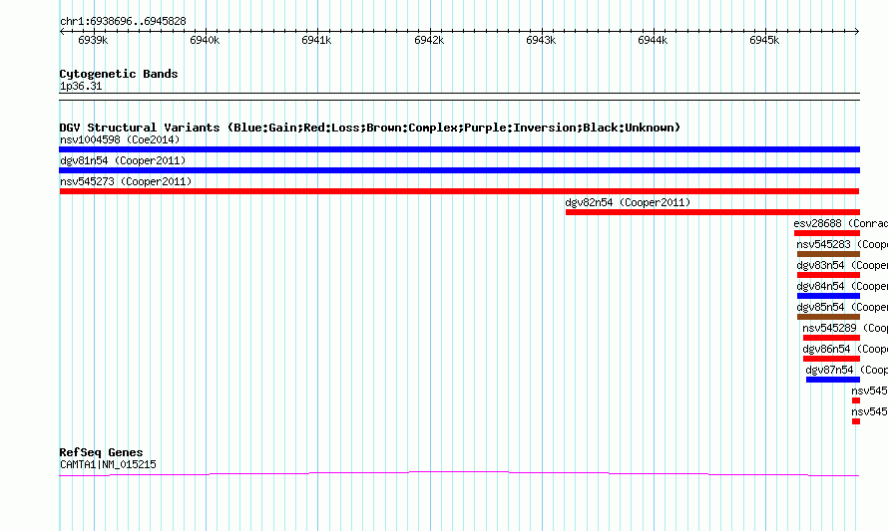The image size is (888, 531).
Task: Click the 6940k ruler label
Action: [205, 40]
